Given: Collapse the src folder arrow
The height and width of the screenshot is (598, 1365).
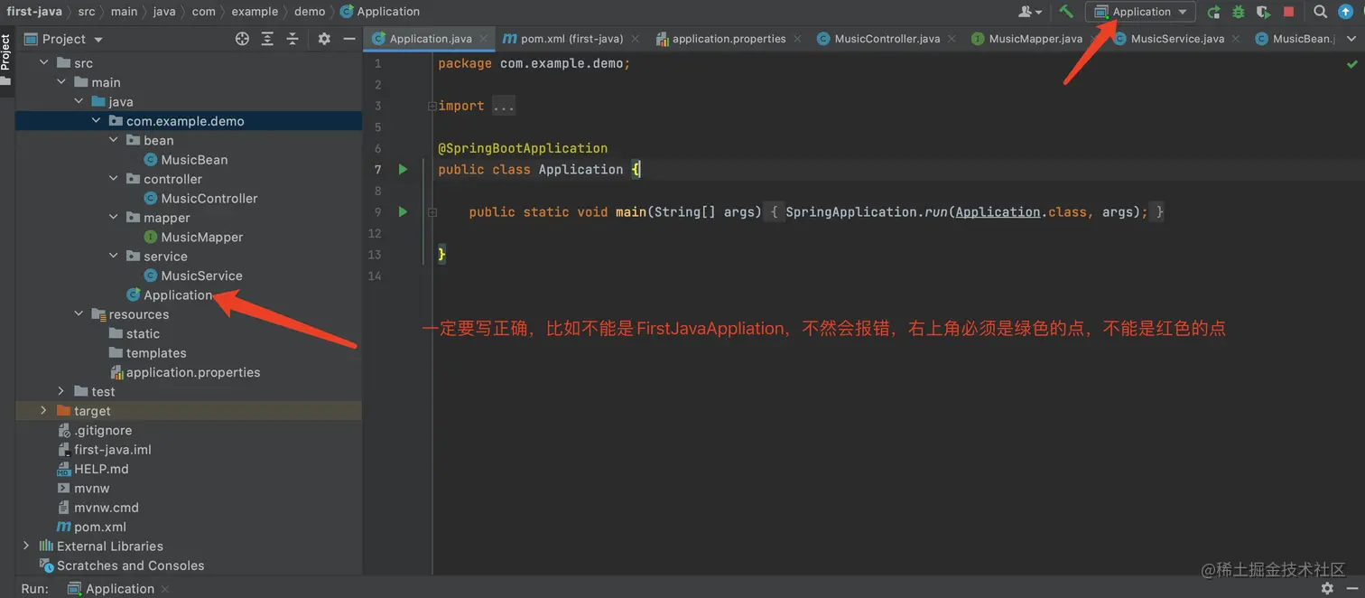Looking at the screenshot, I should (x=45, y=63).
